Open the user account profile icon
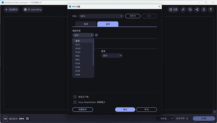This screenshot has height=123, width=217. (204, 9)
